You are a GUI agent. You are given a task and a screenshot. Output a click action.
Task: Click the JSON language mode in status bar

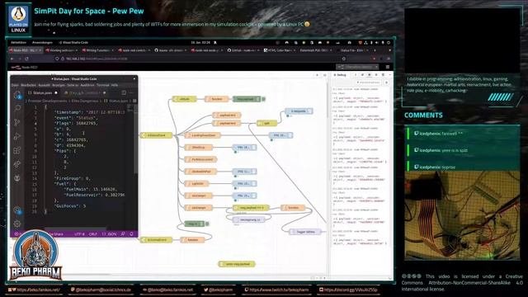click(110, 233)
